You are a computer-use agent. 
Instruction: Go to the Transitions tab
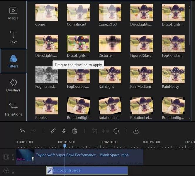(x=13, y=109)
